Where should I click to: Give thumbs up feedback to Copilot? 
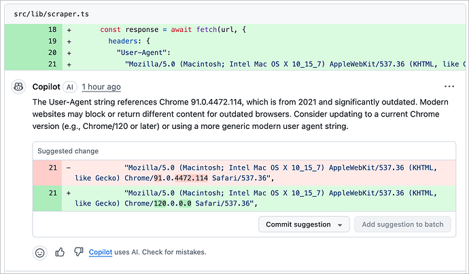(60, 252)
